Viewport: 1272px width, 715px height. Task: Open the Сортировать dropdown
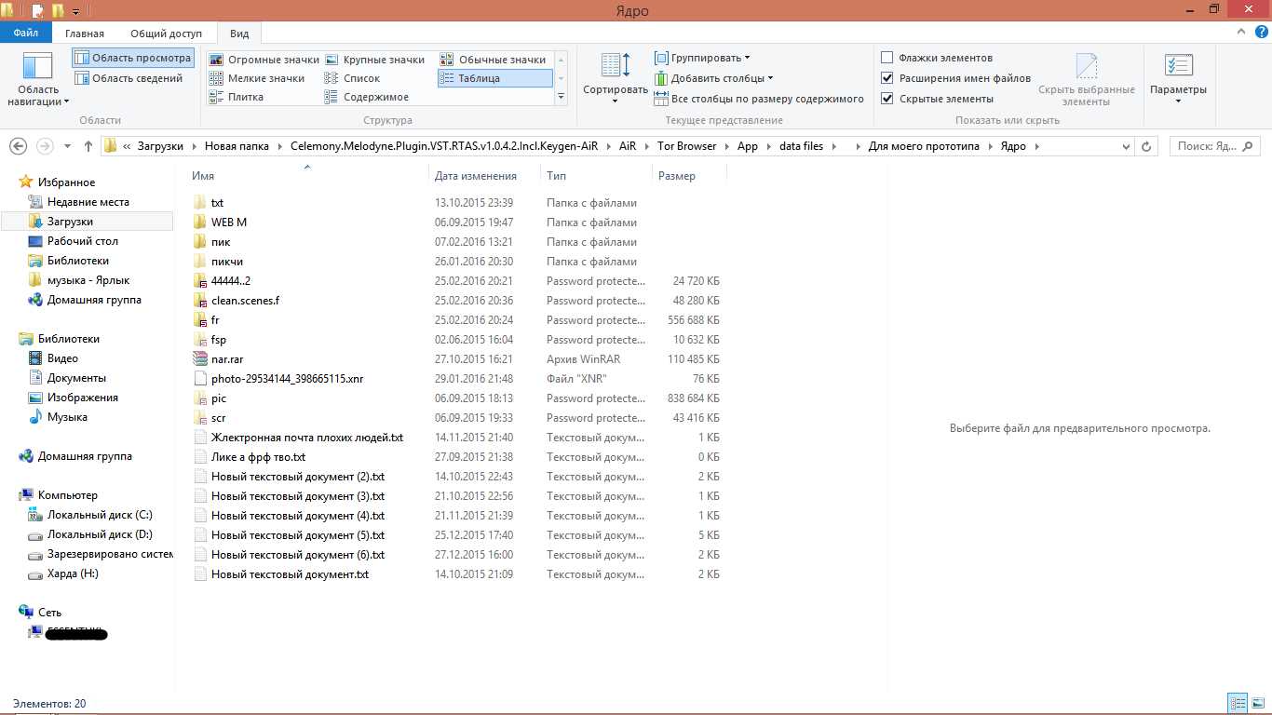coord(615,76)
